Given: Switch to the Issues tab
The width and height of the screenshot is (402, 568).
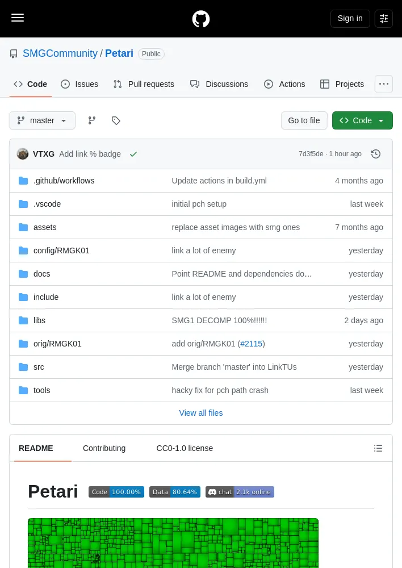Looking at the screenshot, I should coord(79,84).
